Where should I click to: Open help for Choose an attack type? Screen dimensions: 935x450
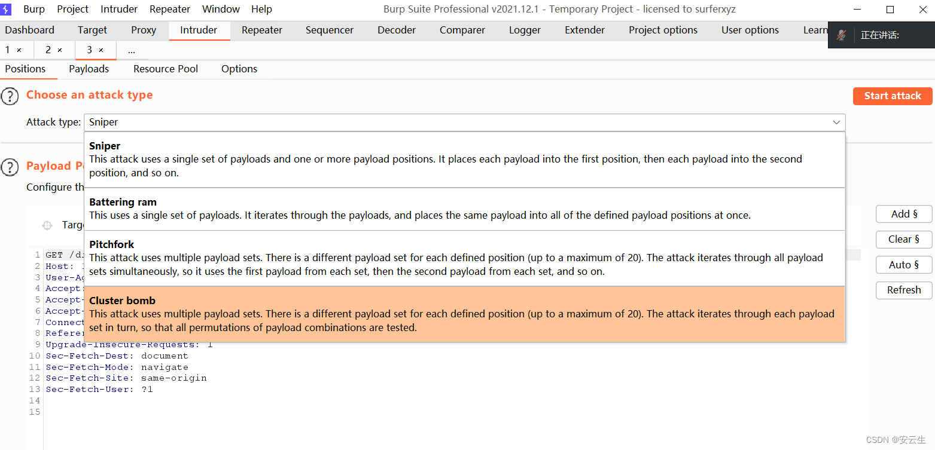tap(10, 96)
